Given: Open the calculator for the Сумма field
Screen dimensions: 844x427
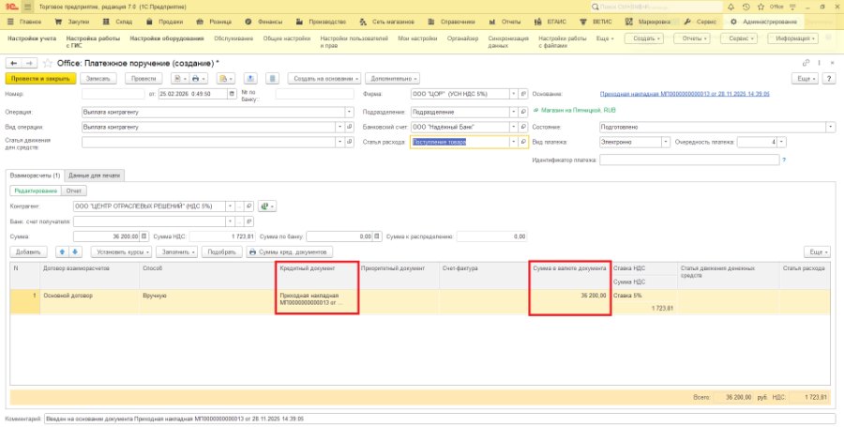Looking at the screenshot, I should pos(144,236).
